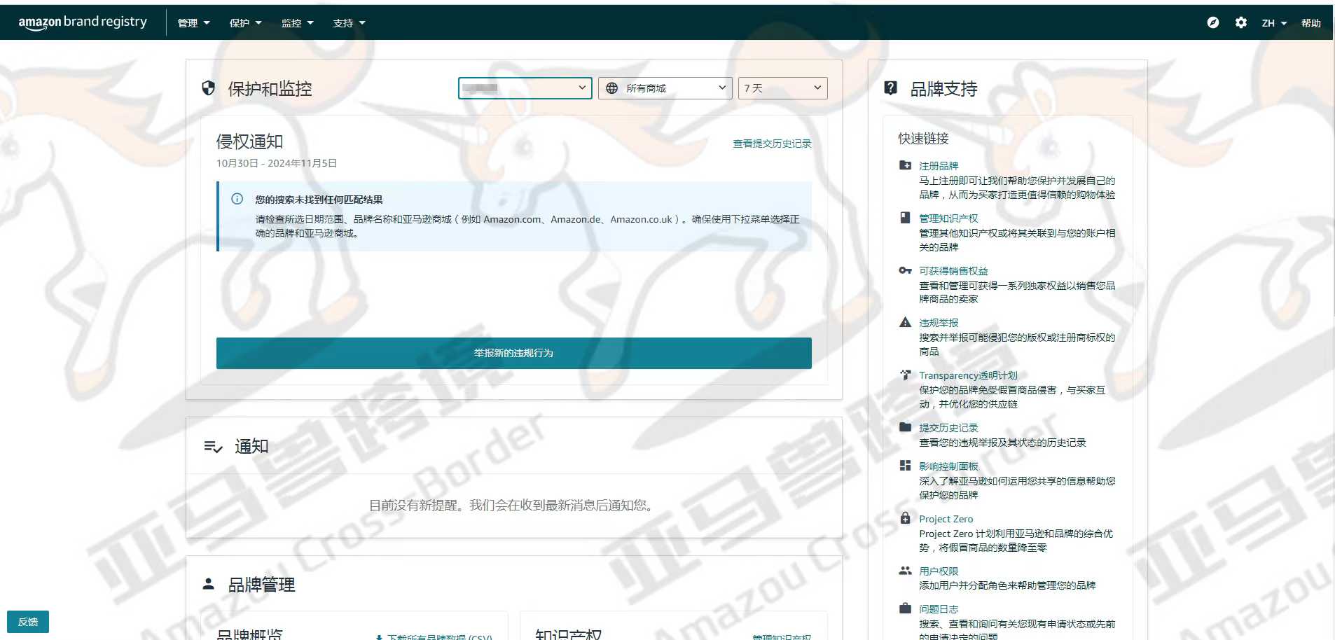The image size is (1335, 640).
Task: Click the briefcase icon beside 问题日志
Action: (905, 608)
